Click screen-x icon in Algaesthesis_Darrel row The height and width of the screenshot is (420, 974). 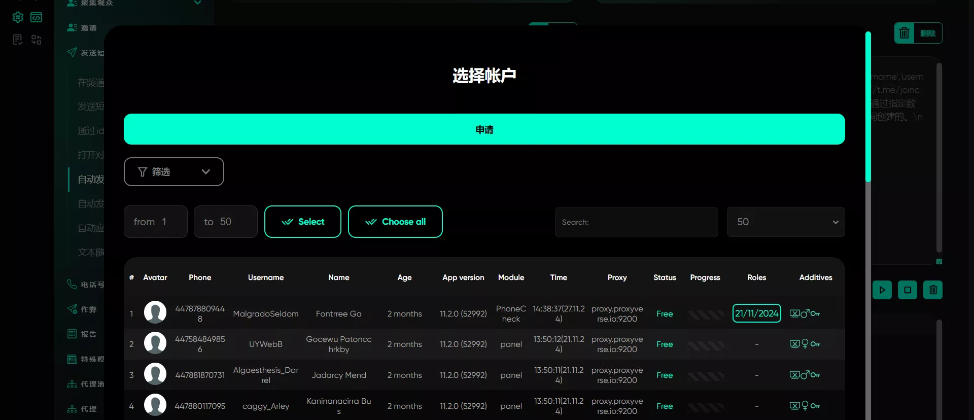[794, 375]
